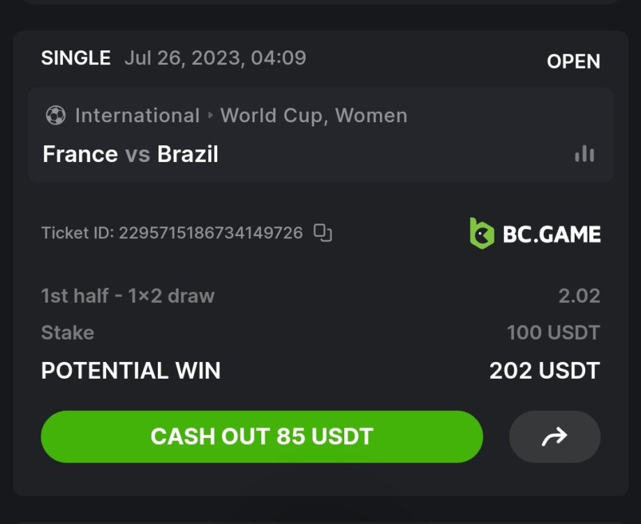
Task: Click the 202 USDT potential win amount
Action: coord(545,370)
